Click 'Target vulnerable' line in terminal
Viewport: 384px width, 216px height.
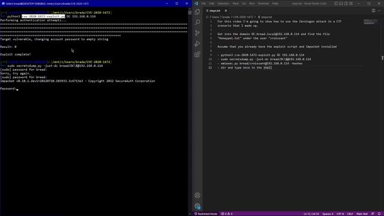pos(54,39)
